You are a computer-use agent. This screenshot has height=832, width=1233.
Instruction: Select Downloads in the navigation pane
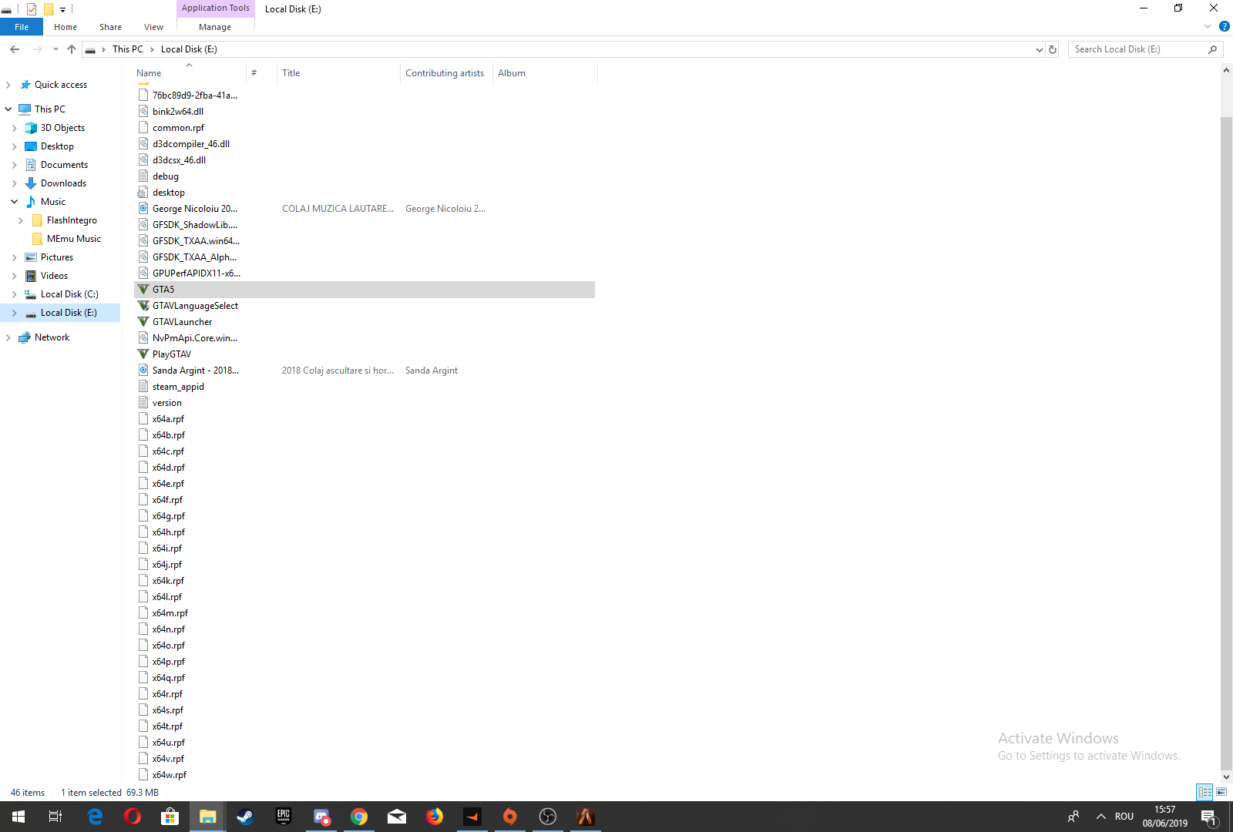63,183
